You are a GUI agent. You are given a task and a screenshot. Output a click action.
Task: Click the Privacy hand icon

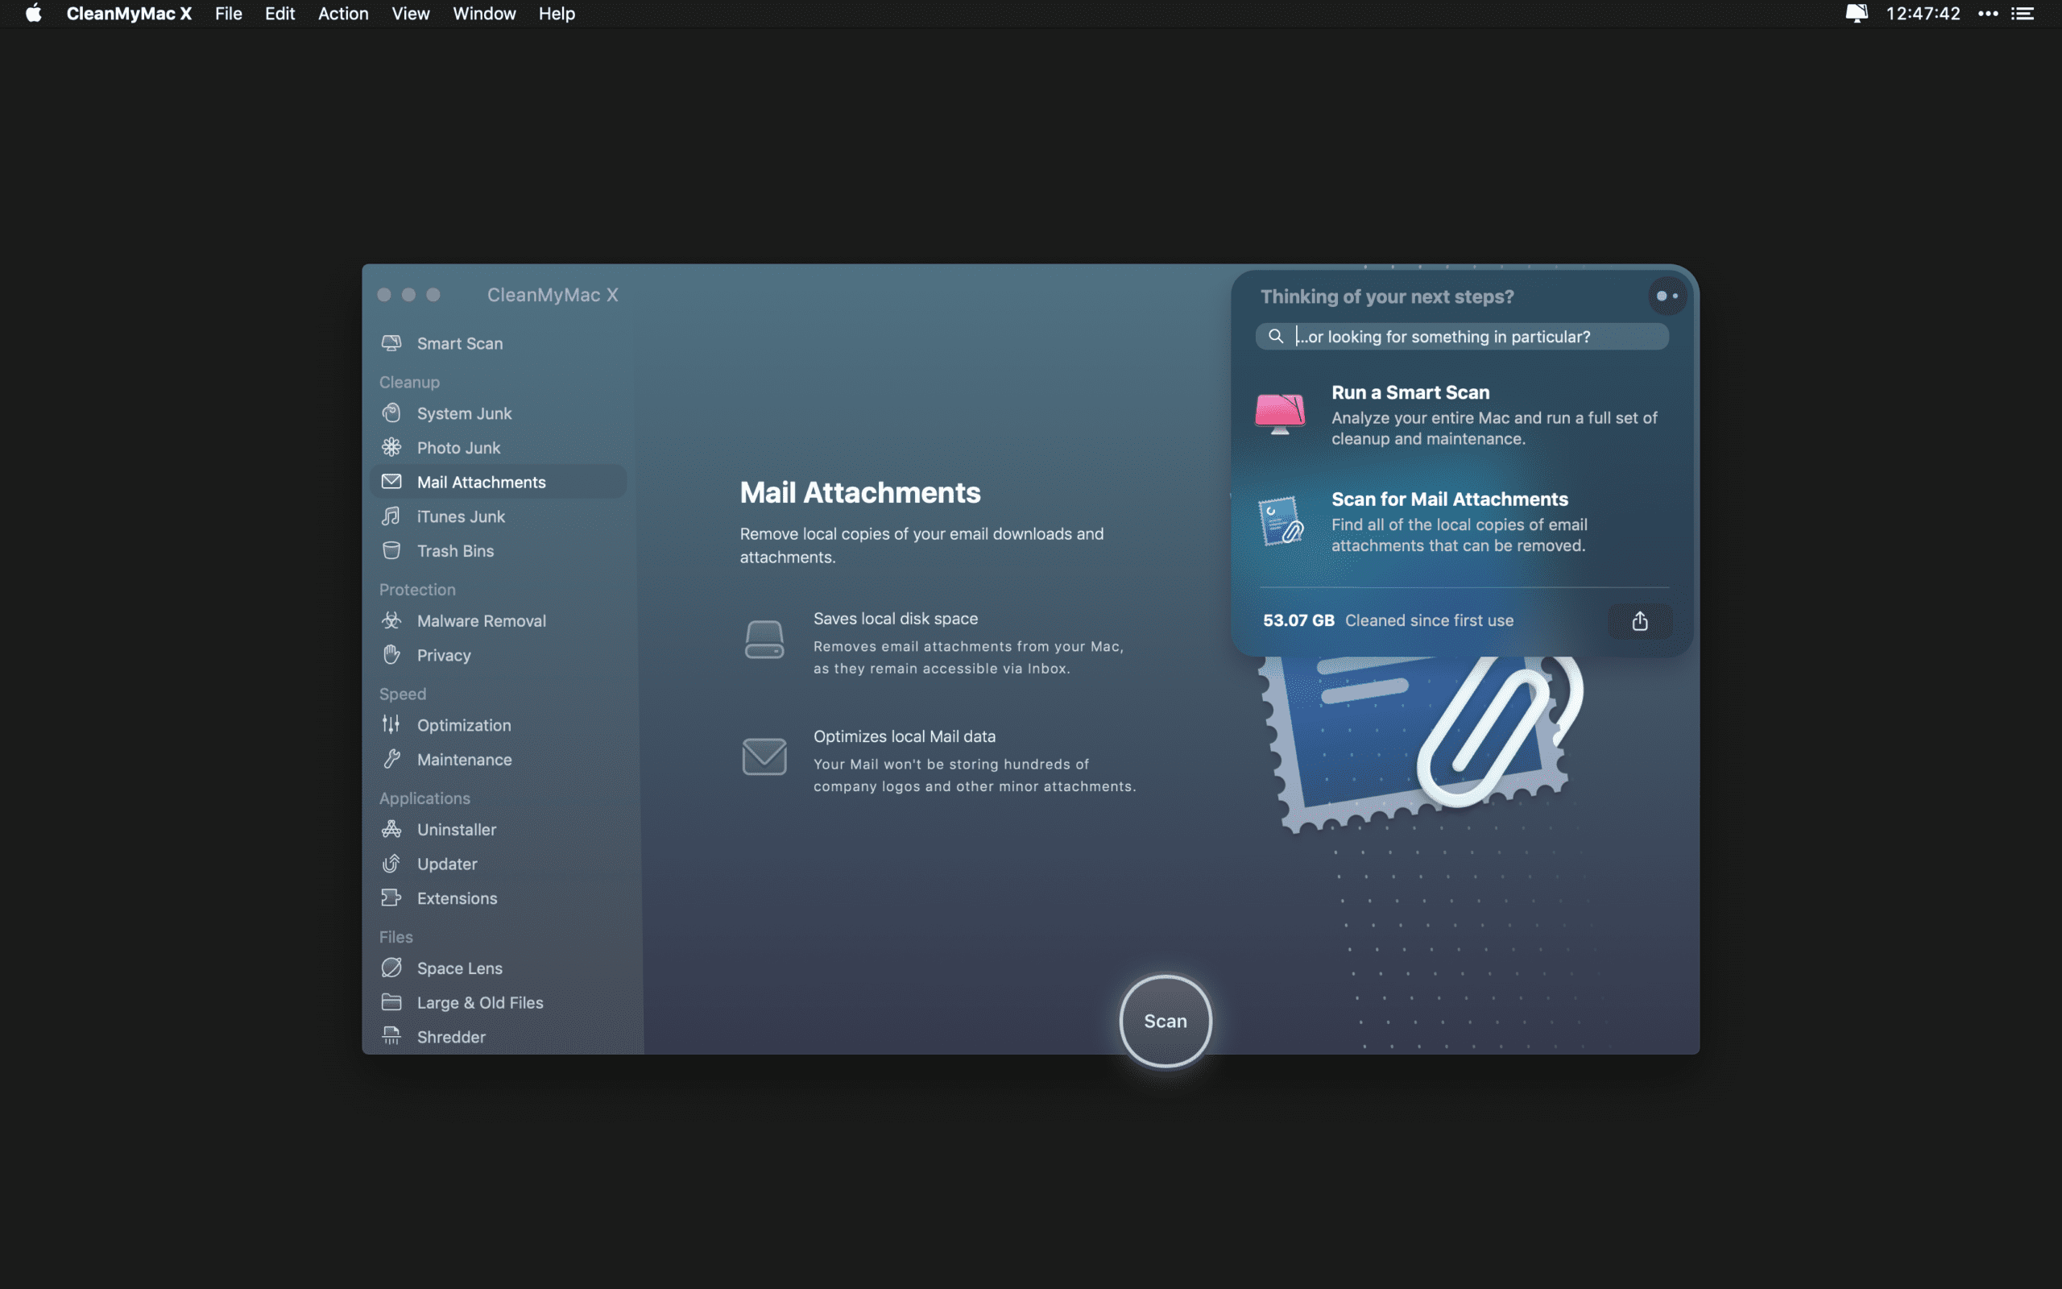[x=391, y=655]
